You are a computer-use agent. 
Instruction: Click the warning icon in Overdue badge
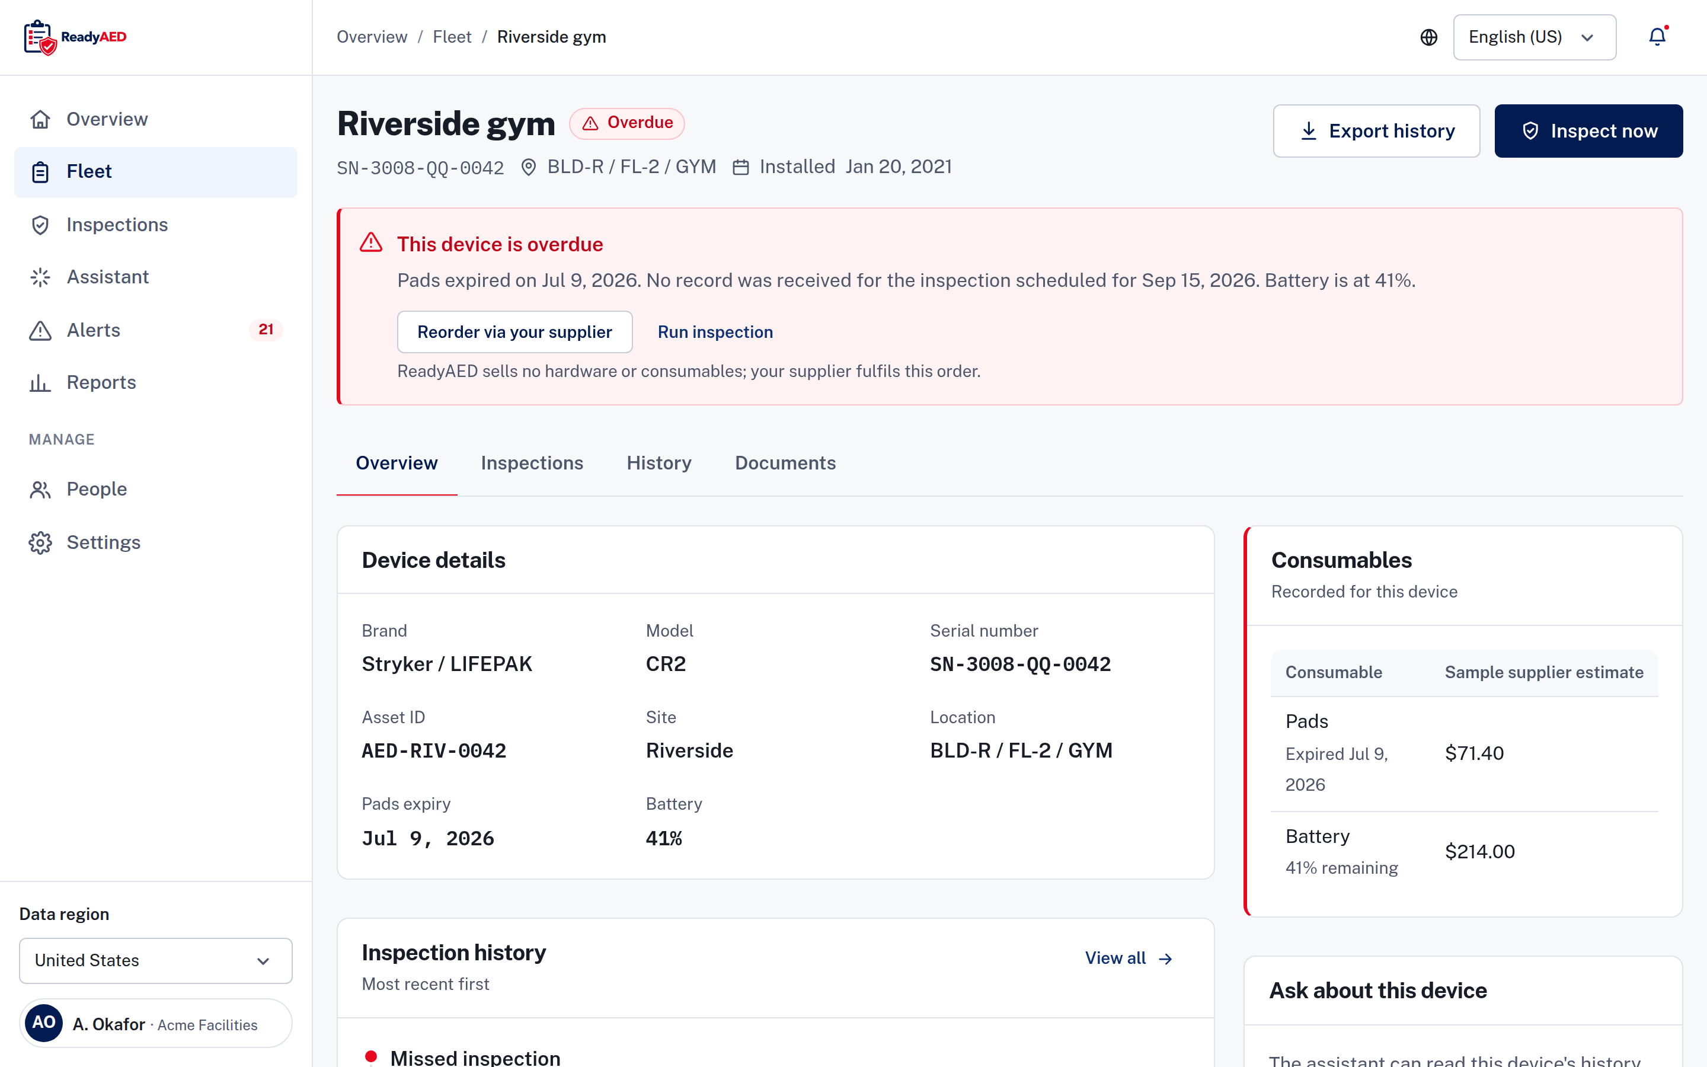click(590, 123)
